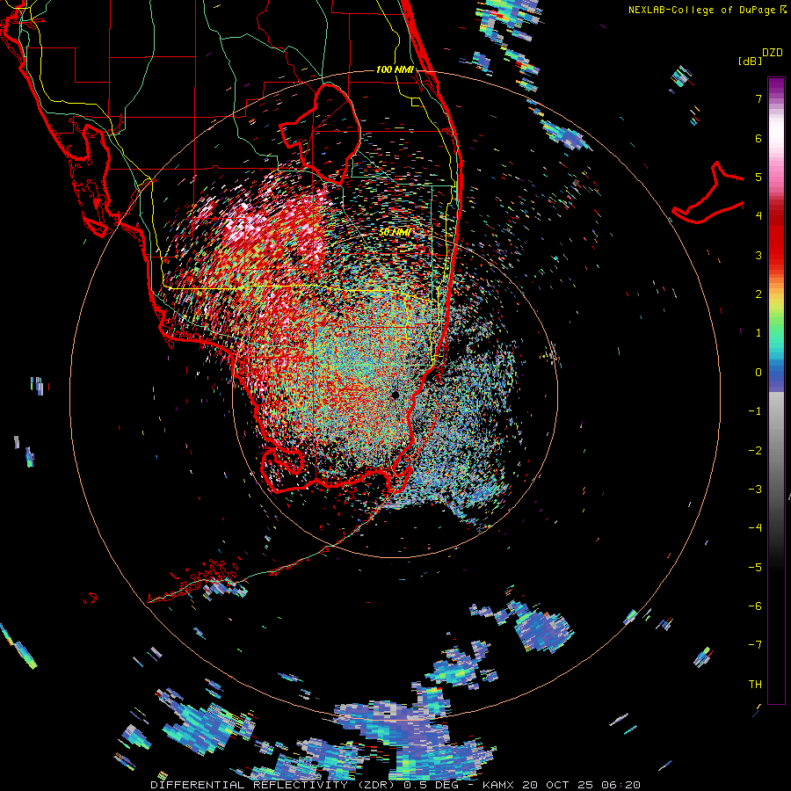791x791 pixels.
Task: Pick the gray -2 dB band of the color bar
Action: pos(776,451)
